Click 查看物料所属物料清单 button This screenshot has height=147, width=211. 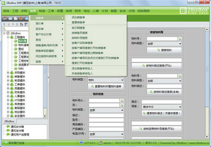pyautogui.click(x=106, y=86)
